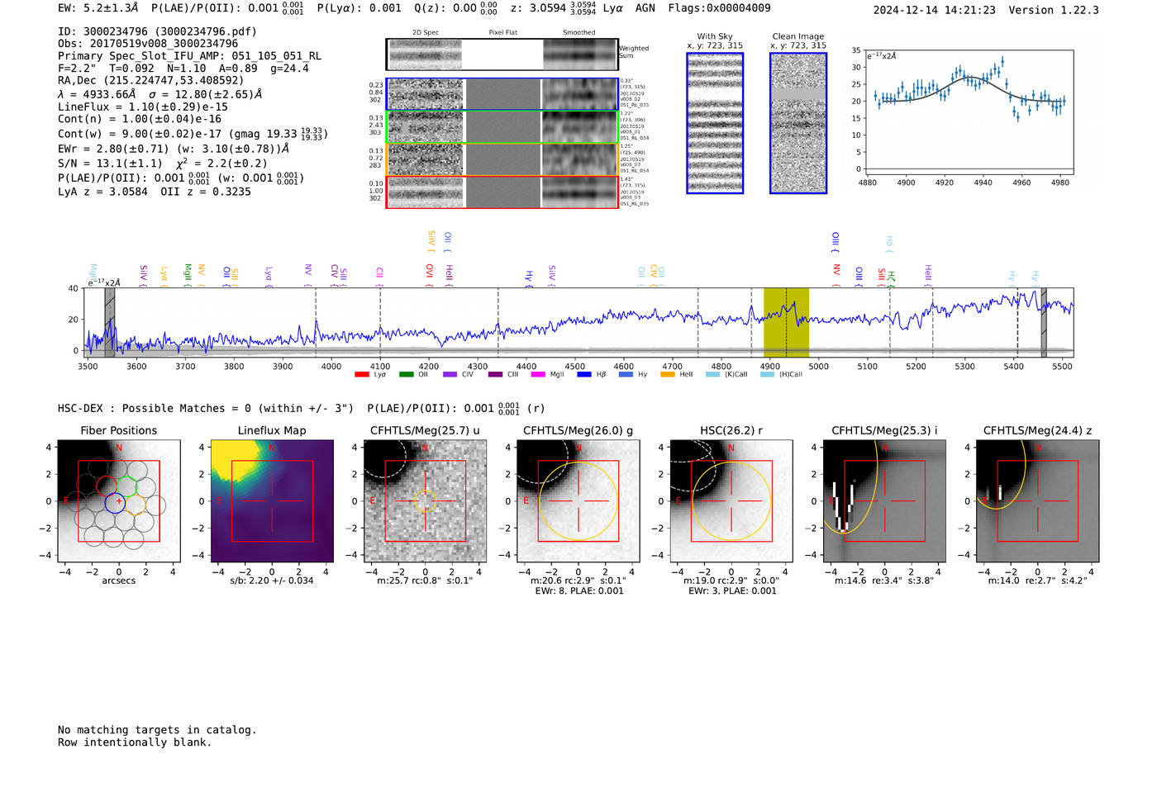Image resolution: width=1157 pixels, height=787 pixels.
Task: Select the red-bordered fiber spectrum row
Action: pyautogui.click(x=502, y=192)
